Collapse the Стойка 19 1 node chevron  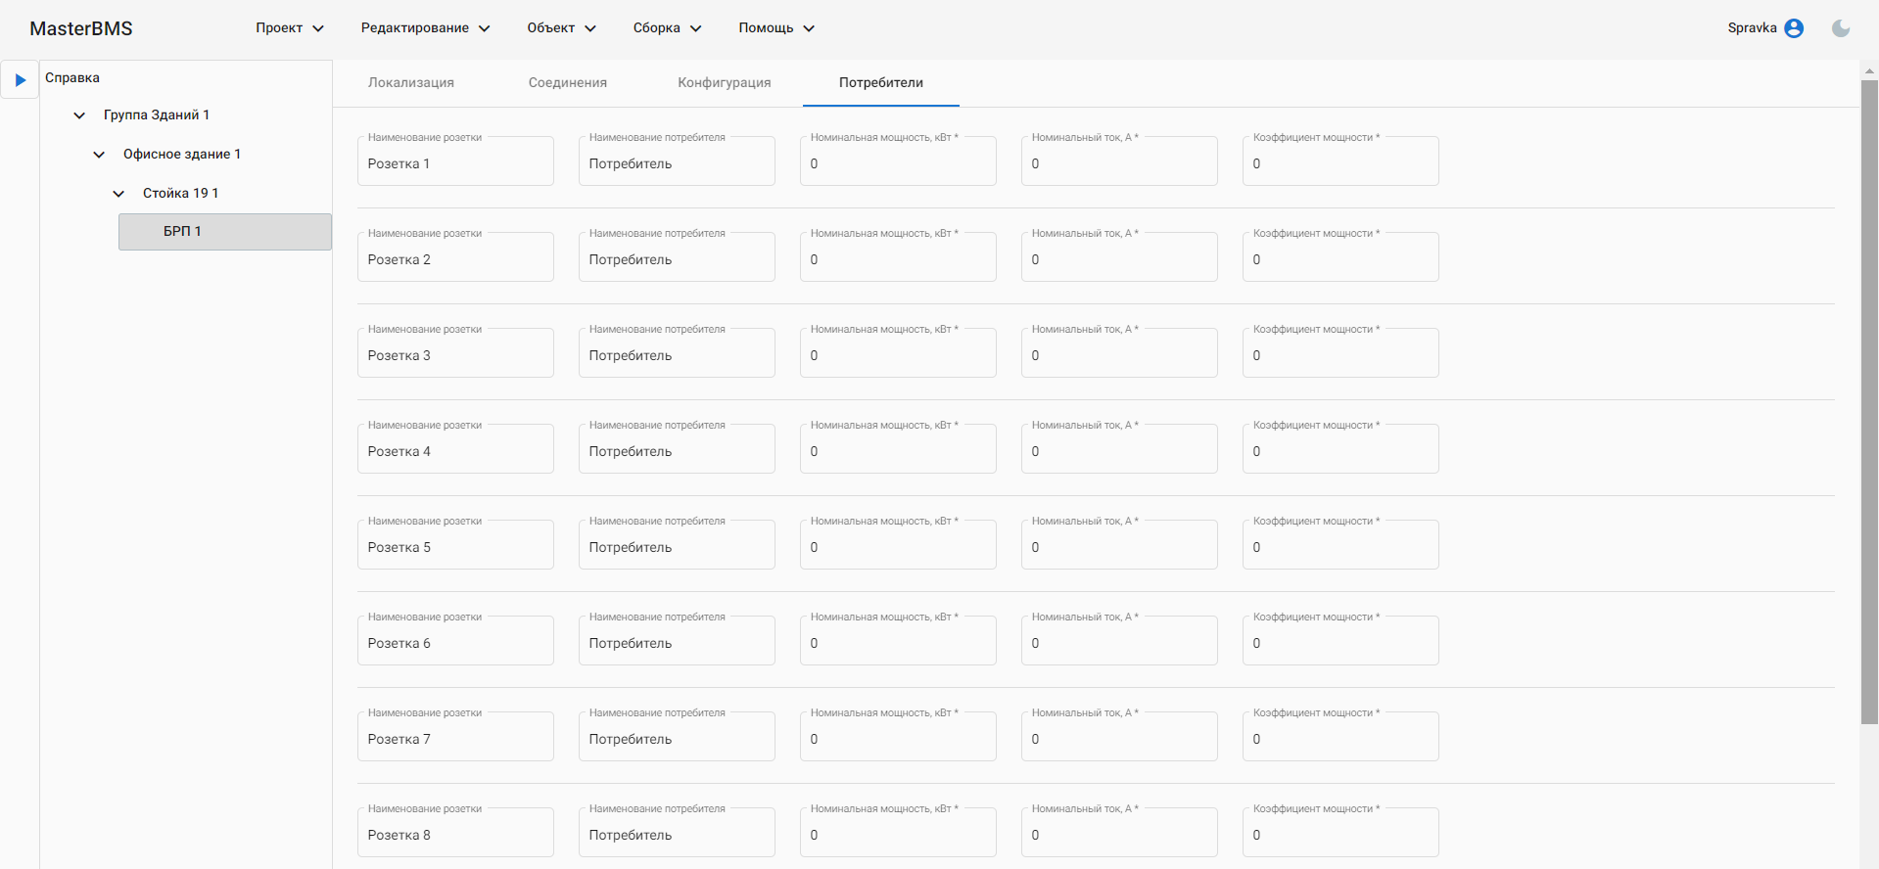118,194
